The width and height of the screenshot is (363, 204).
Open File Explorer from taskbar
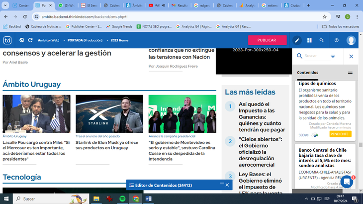96,199
